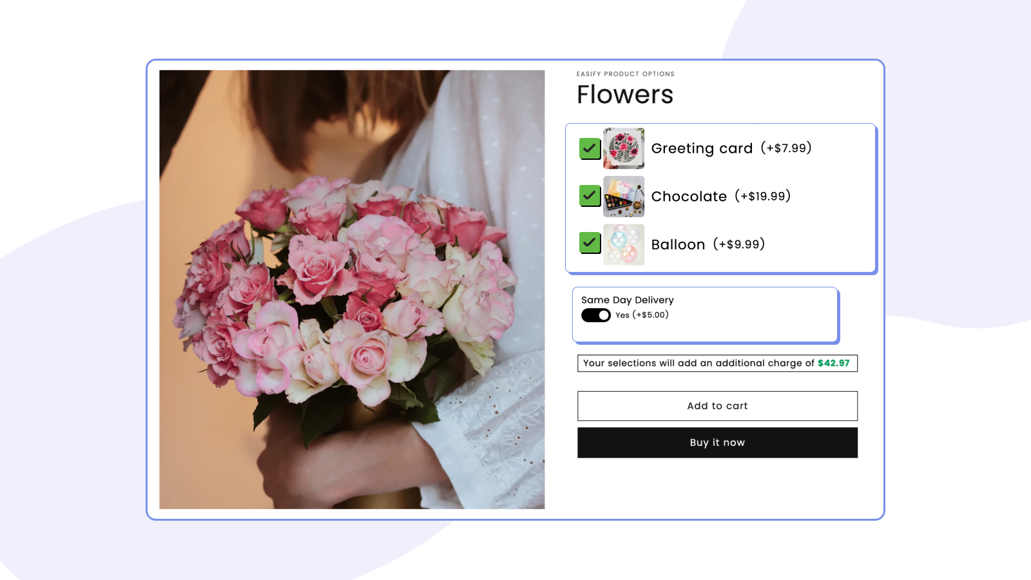Screen dimensions: 1031x580
Task: Click the Same Day Delivery heading
Action: point(628,300)
